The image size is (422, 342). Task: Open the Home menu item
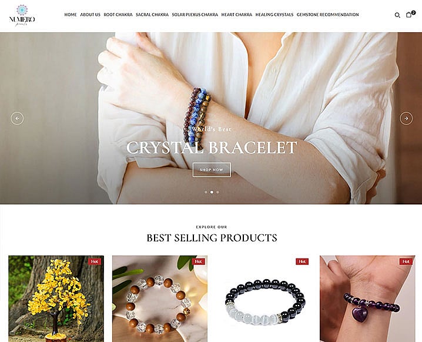[x=71, y=15]
